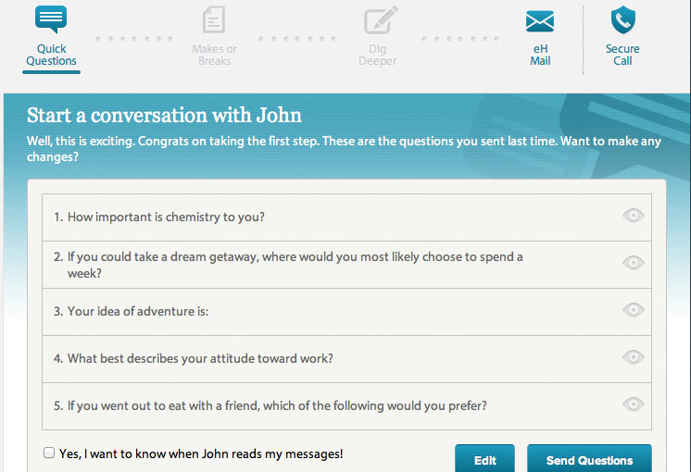Select question 3 'Your idea of adventure is'

pyautogui.click(x=138, y=311)
